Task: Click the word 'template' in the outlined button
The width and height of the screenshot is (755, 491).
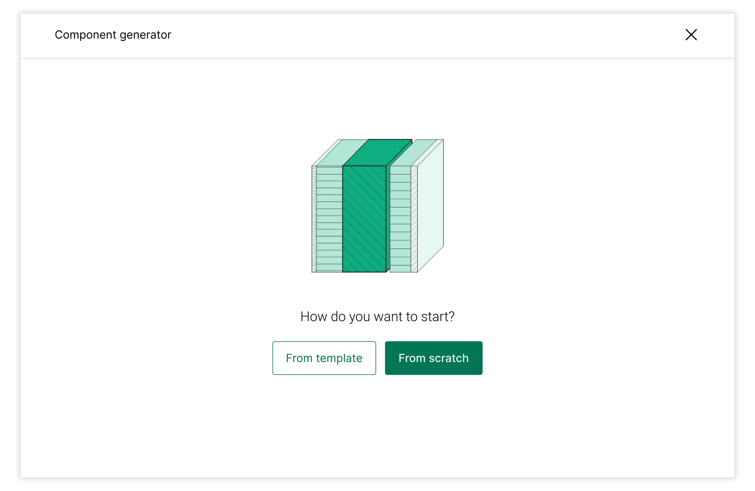Action: pos(339,358)
